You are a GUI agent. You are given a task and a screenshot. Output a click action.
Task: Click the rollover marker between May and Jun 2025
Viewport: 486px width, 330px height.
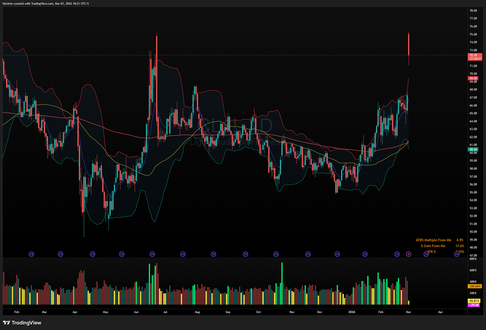tap(122, 254)
